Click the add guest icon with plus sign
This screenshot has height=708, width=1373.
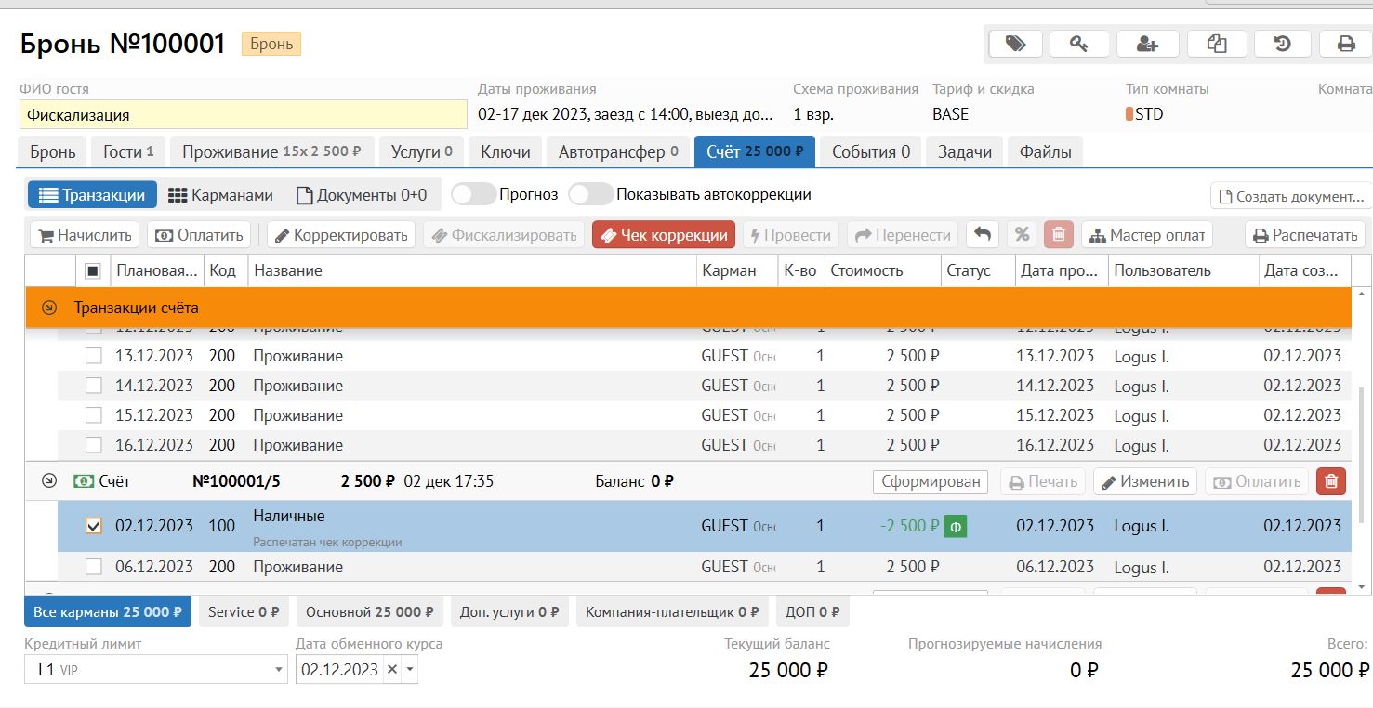tap(1147, 44)
